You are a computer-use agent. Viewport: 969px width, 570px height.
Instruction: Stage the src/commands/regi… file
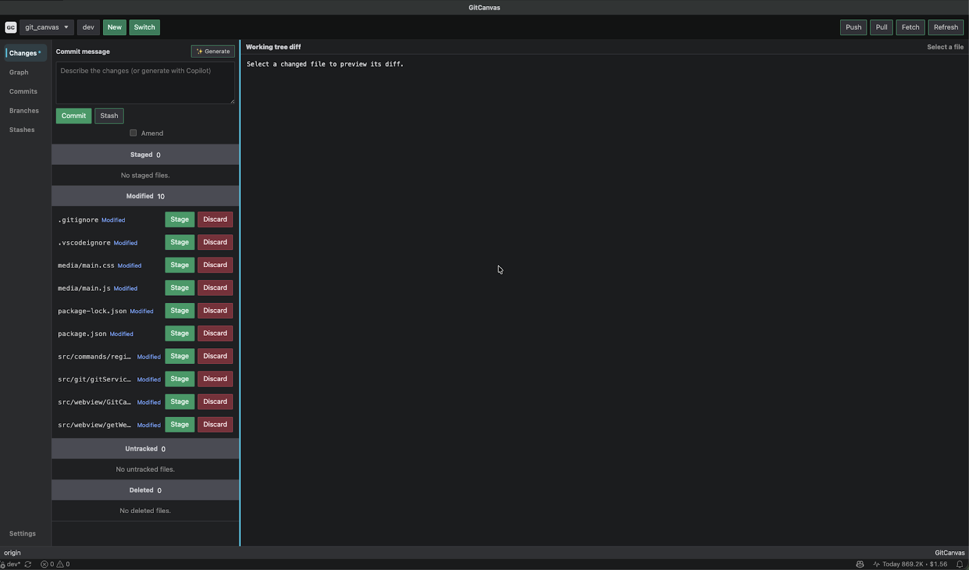(179, 356)
